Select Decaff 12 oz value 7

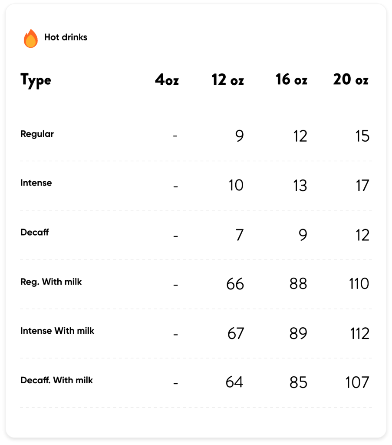click(240, 235)
